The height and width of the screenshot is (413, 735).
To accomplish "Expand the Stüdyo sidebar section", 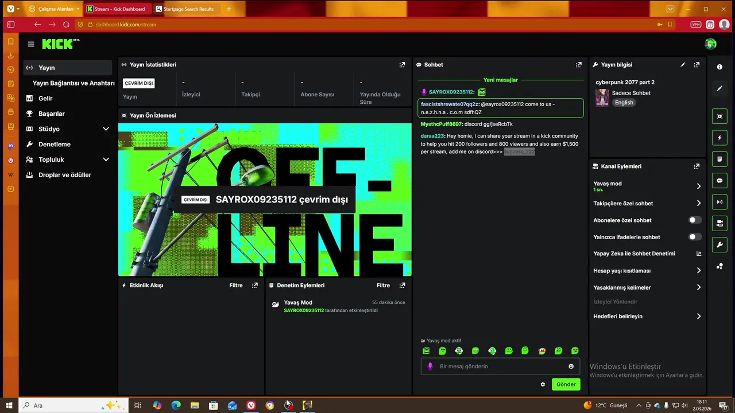I will (x=106, y=129).
